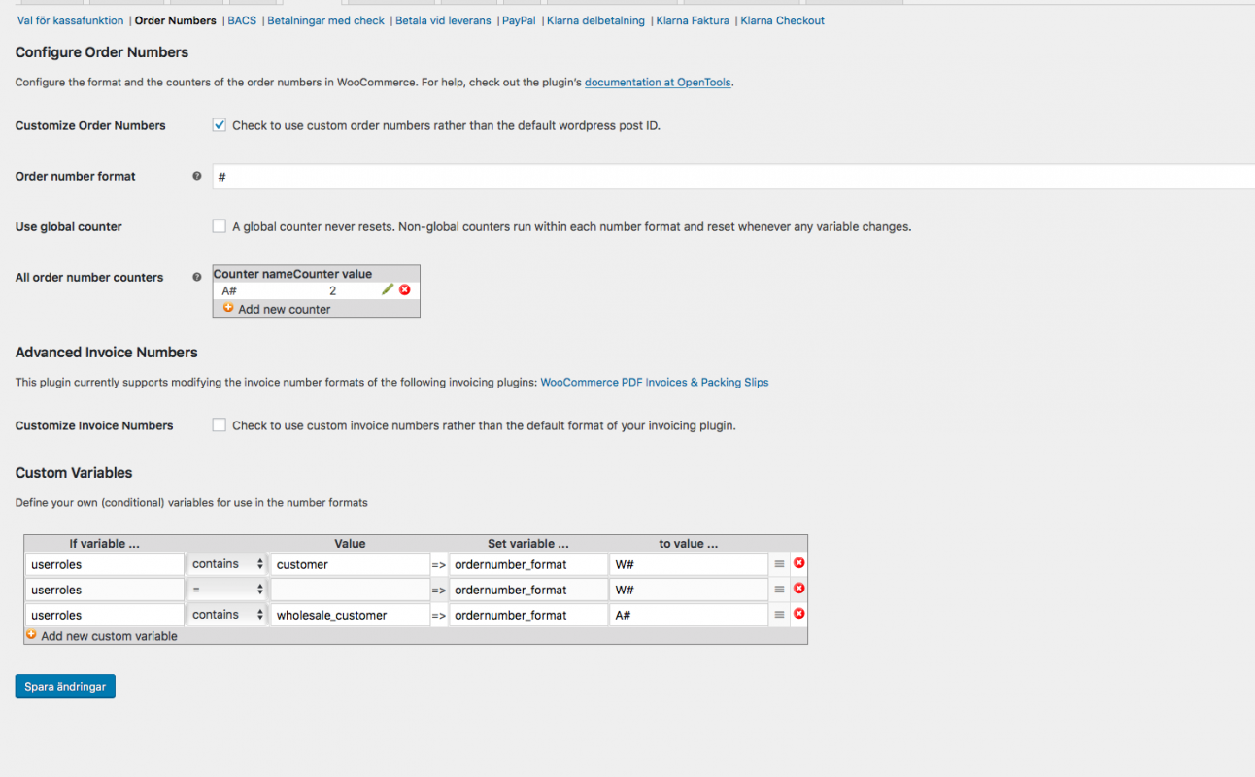The width and height of the screenshot is (1255, 777).
Task: Click the drag handle of the wholesale_customer row
Action: click(779, 614)
